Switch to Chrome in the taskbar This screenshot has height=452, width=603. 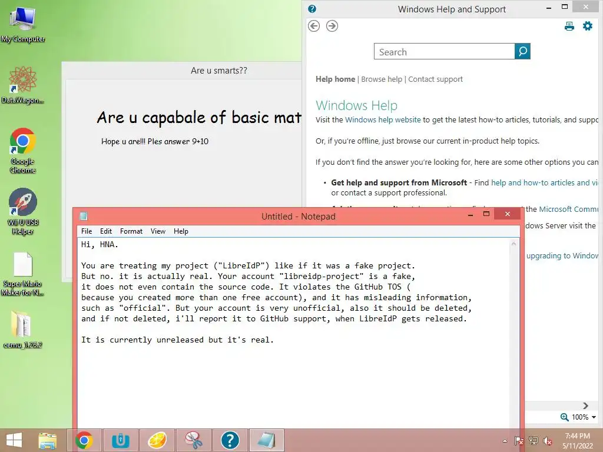click(x=84, y=440)
